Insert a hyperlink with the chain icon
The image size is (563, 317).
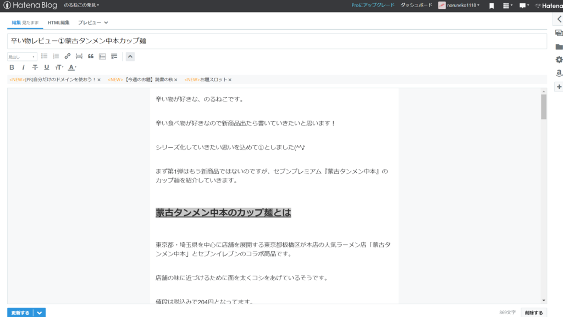68,56
